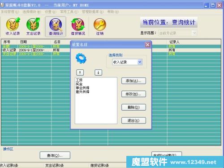Select 意外所得 in the item list

point(82,91)
